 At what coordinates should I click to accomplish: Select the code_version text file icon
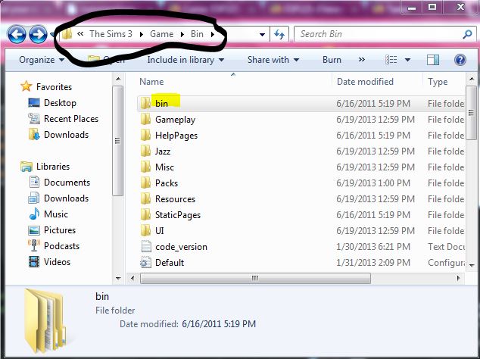[145, 247]
